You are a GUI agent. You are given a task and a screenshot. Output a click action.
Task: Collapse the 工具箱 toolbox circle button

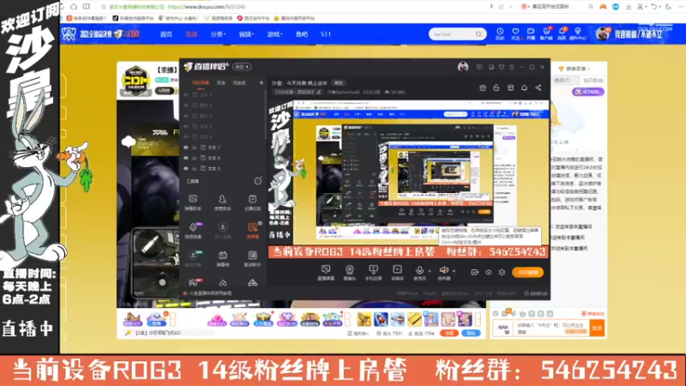point(258,181)
